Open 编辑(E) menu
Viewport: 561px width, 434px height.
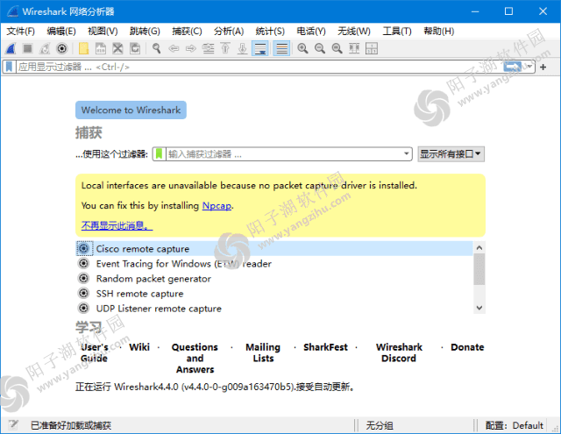[x=61, y=32]
